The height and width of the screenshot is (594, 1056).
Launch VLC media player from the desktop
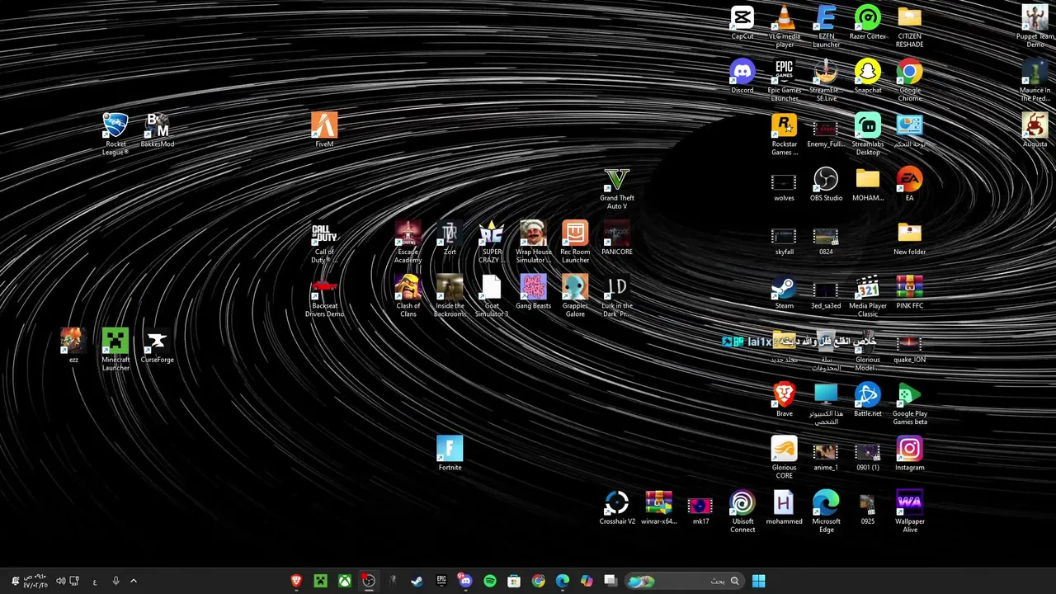click(x=784, y=26)
